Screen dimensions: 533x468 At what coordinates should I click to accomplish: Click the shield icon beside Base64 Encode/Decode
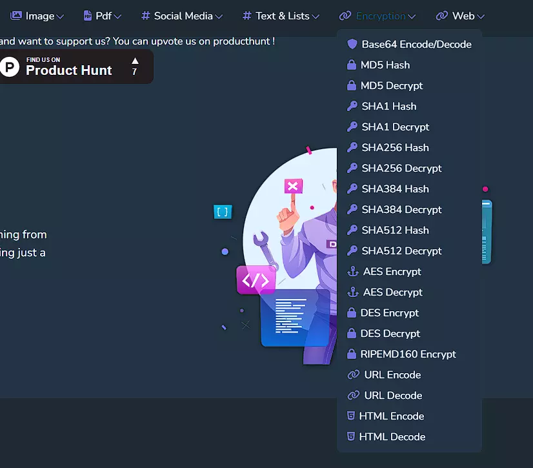tap(352, 45)
